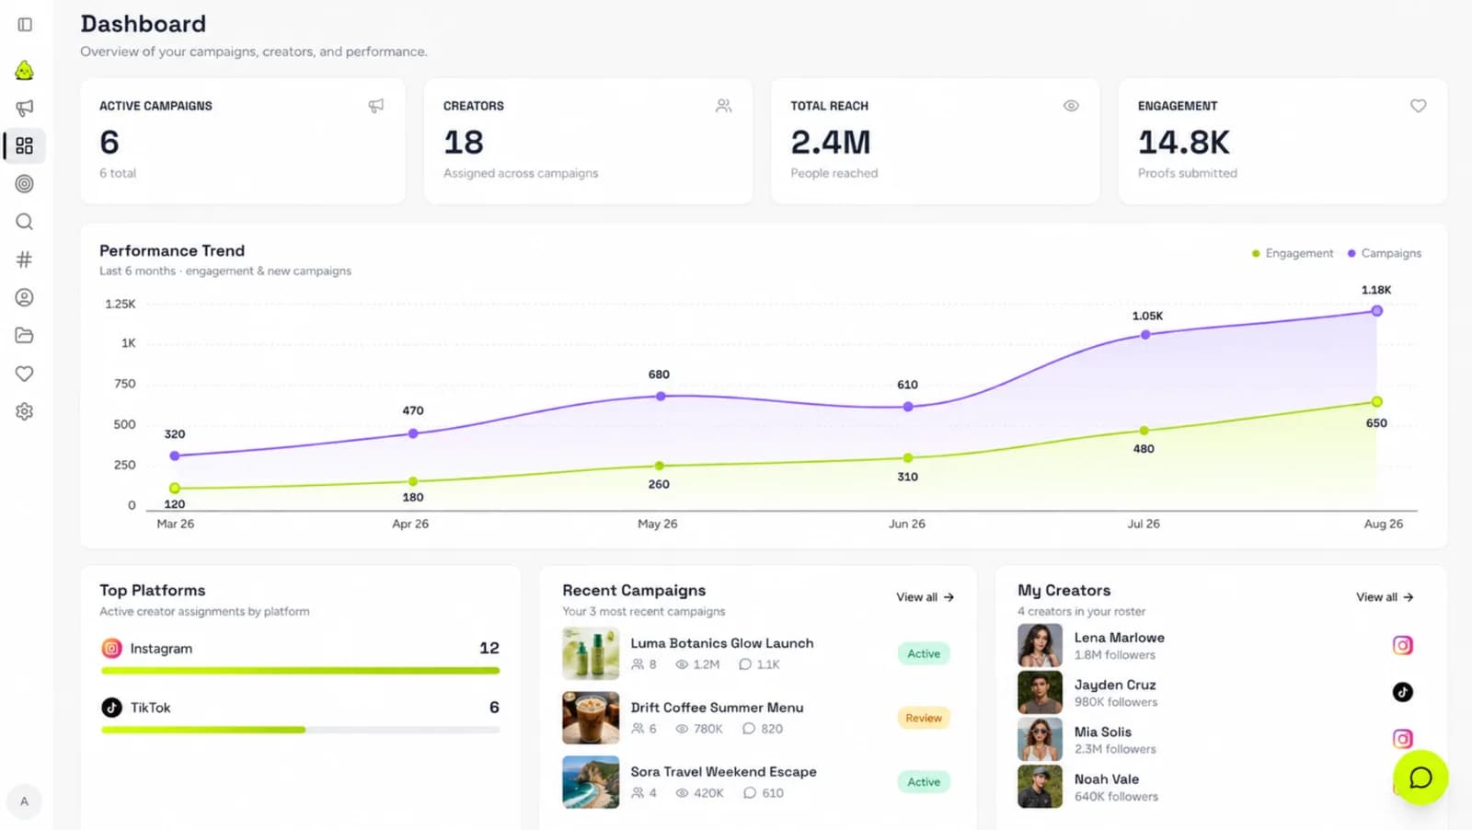Click Active badge for Luma Botanics Glow Launch
Viewport: 1472px width, 830px height.
tap(924, 653)
